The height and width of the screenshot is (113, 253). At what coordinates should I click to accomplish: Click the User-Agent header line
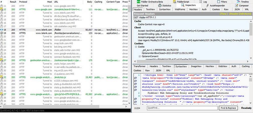point(194,40)
